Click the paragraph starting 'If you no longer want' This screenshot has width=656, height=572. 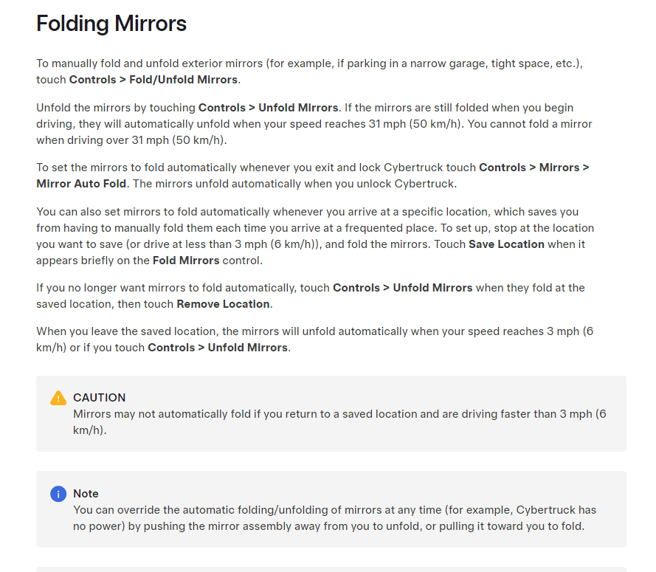(311, 296)
